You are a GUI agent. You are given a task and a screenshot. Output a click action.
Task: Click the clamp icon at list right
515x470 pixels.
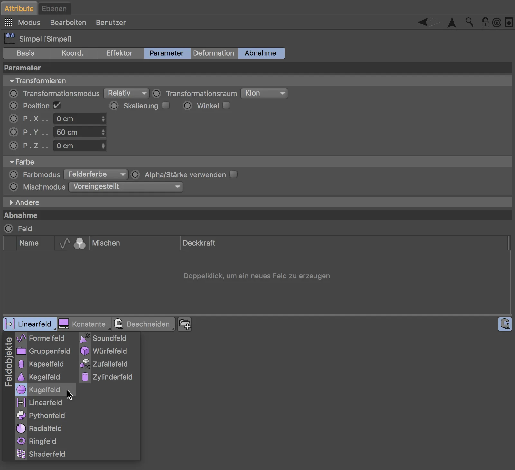coord(505,324)
